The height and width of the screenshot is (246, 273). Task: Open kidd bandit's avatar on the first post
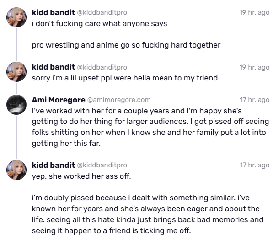click(x=16, y=17)
